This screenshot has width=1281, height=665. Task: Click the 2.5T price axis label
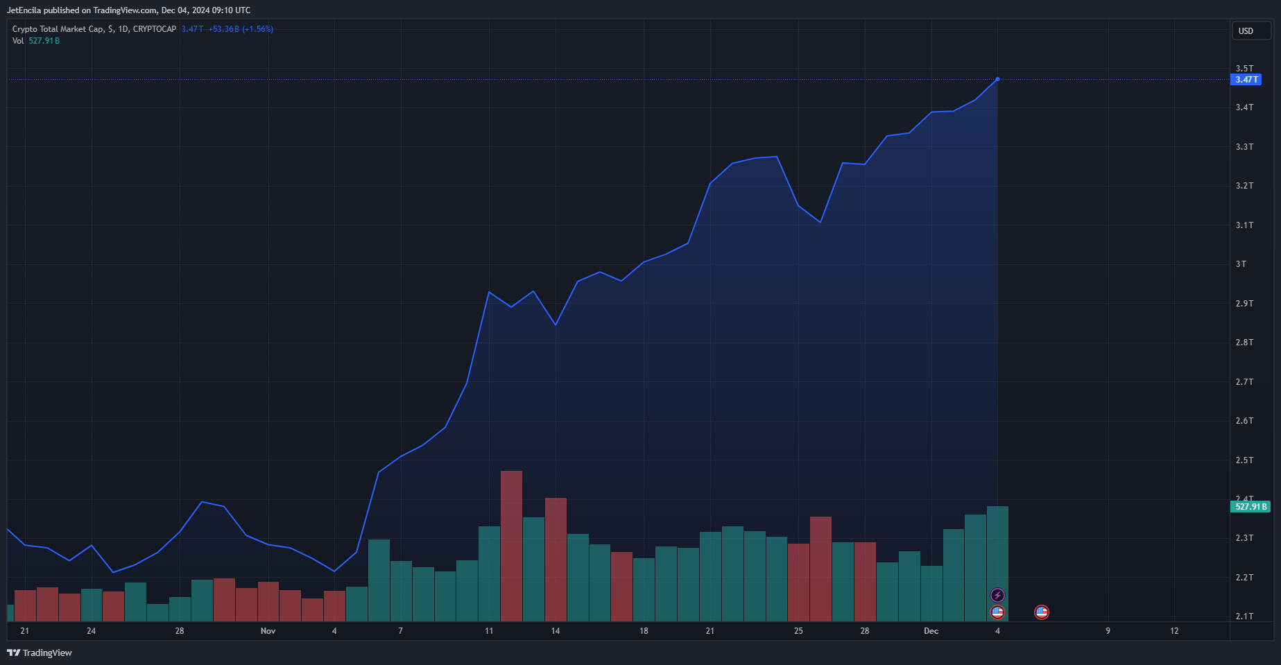point(1244,460)
